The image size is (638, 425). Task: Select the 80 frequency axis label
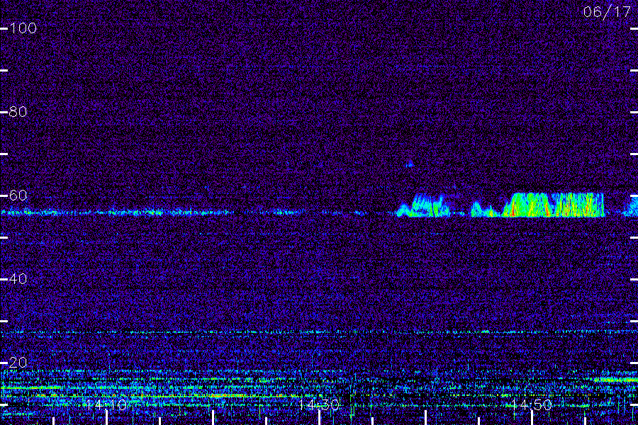18,112
